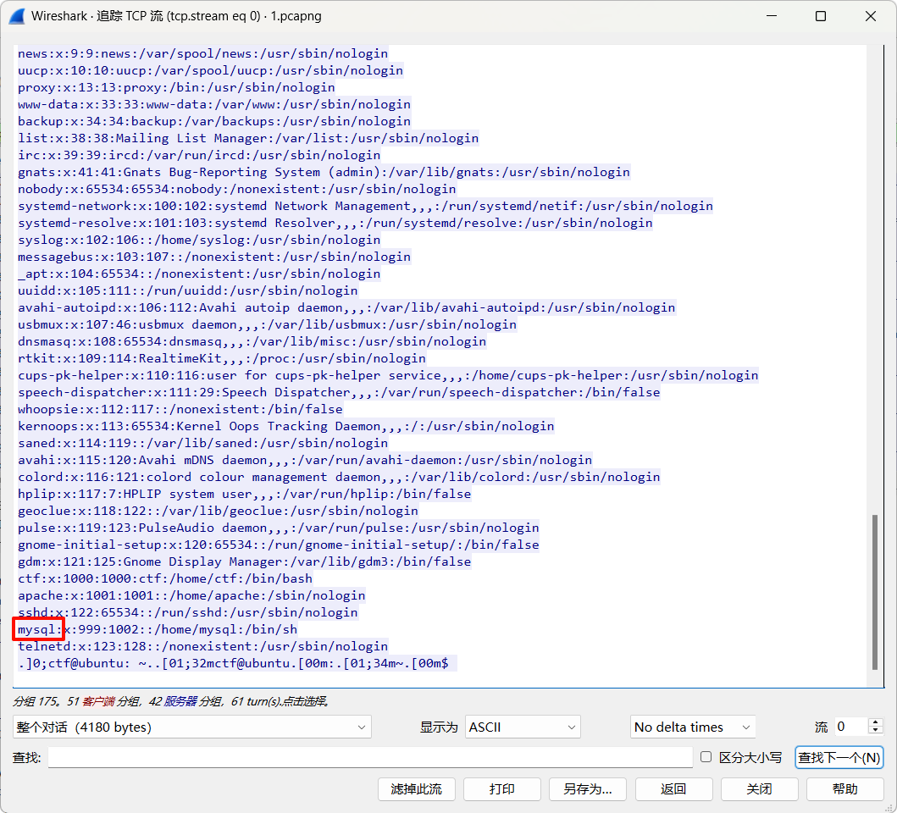Click the nobody:x:65534:65534 line

coord(237,189)
